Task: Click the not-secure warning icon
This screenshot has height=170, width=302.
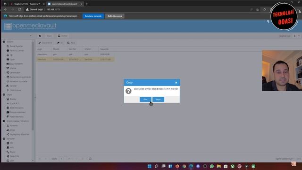Action: (27, 9)
